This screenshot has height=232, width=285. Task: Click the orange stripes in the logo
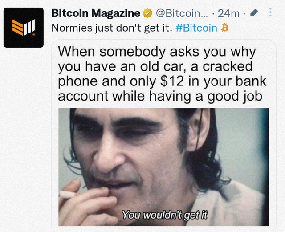(x=17, y=27)
